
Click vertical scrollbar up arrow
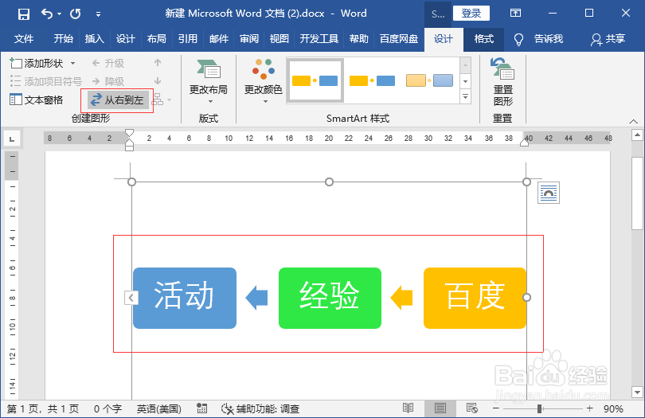[637, 135]
